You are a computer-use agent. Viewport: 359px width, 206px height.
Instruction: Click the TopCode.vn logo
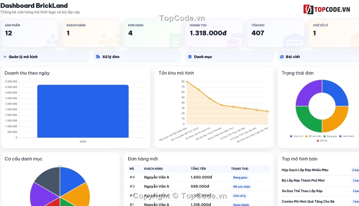327,9
